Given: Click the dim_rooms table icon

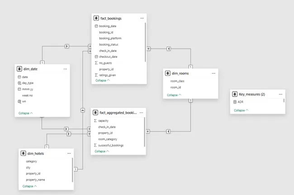Looking at the screenshot, I should click(x=168, y=73).
